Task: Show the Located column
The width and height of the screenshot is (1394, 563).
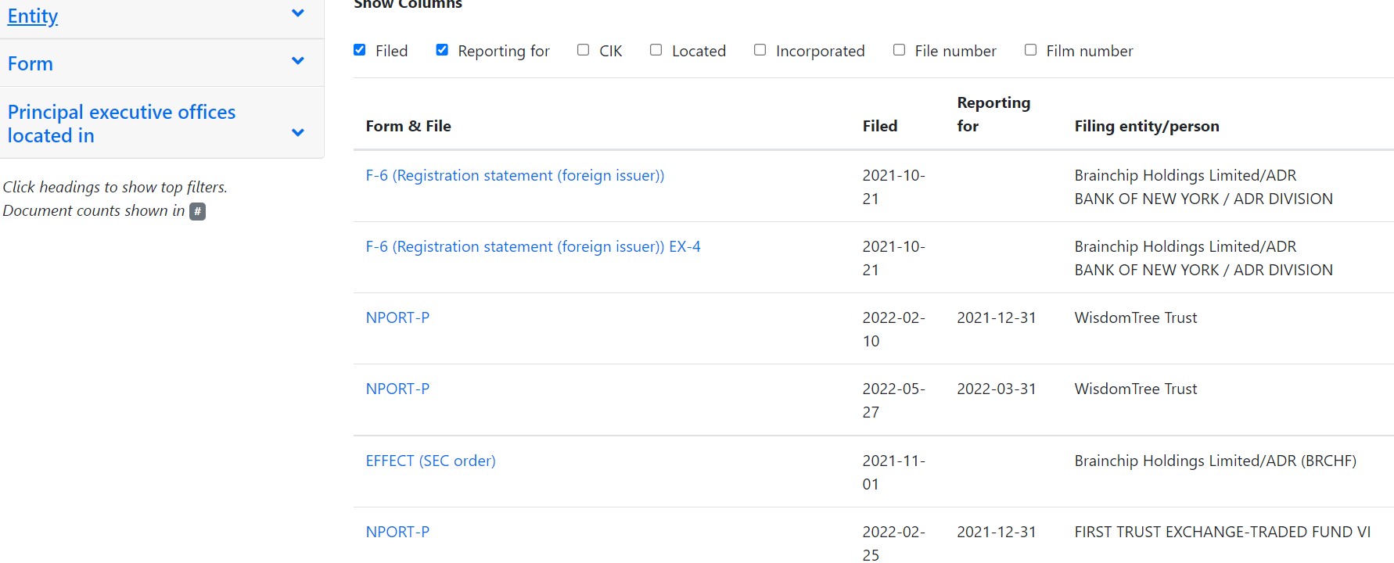Action: [656, 50]
